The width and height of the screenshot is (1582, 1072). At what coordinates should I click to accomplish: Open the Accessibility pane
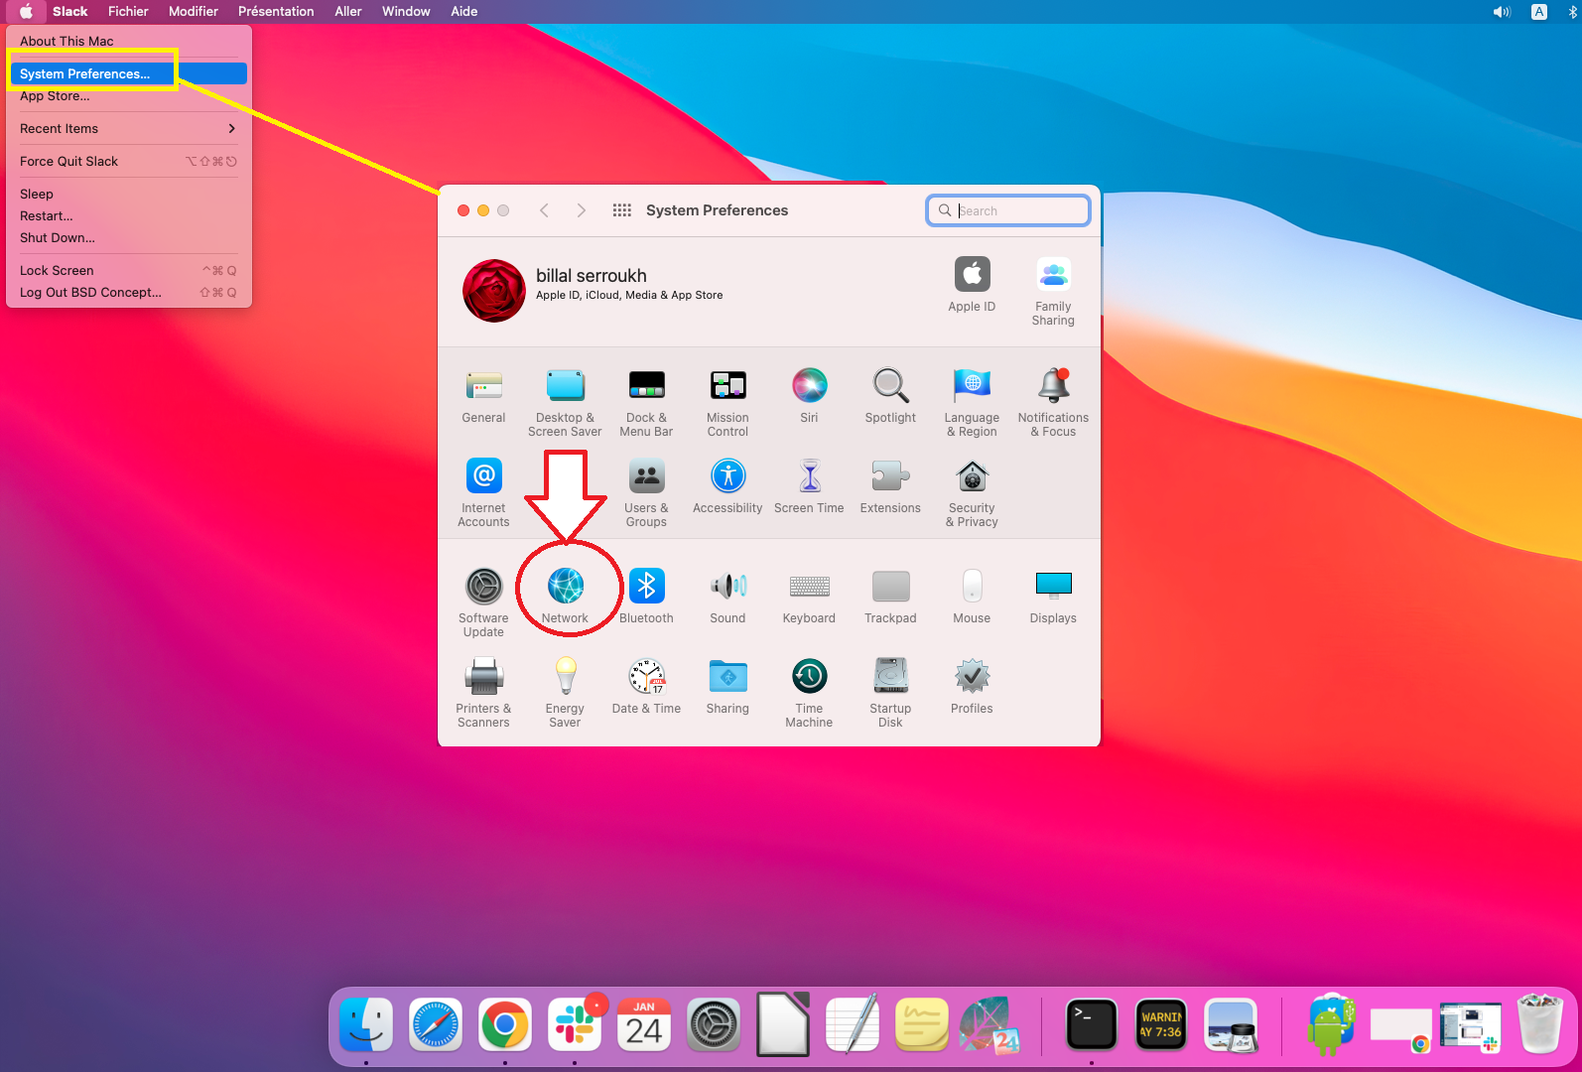pos(727,477)
